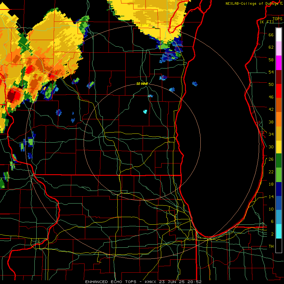
Task: Click the 22 legend value
Action: pos(271,172)
